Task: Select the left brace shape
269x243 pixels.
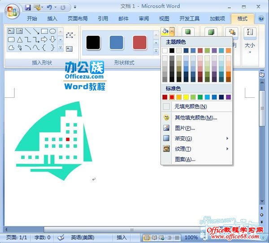Action: 44,48
